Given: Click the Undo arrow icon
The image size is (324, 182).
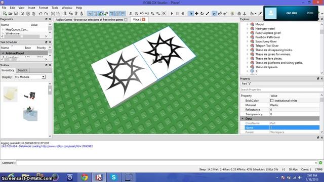Looking at the screenshot, I should tap(40, 14).
